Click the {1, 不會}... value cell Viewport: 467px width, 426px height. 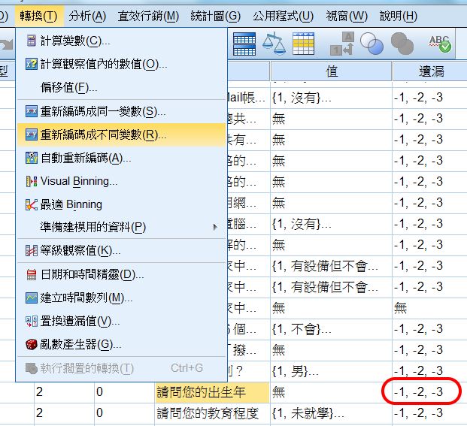coord(331,329)
